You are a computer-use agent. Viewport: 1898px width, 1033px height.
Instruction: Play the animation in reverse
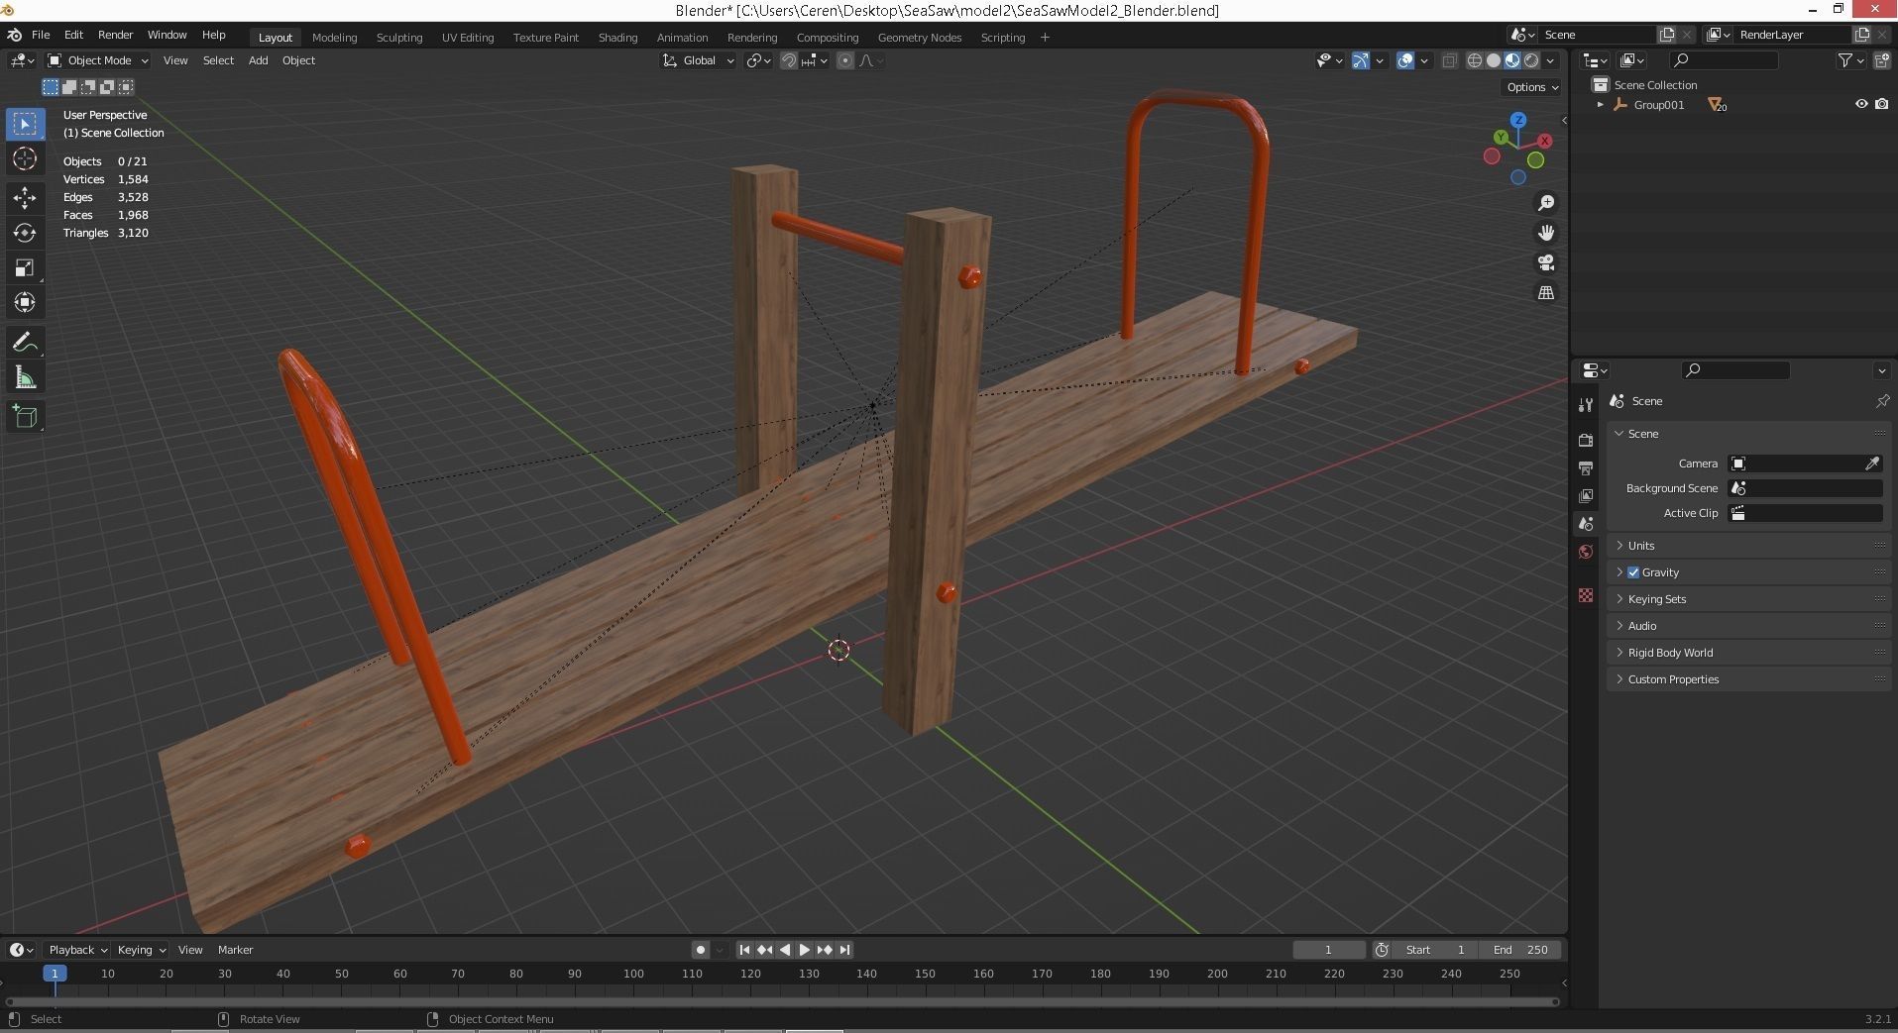pyautogui.click(x=785, y=950)
